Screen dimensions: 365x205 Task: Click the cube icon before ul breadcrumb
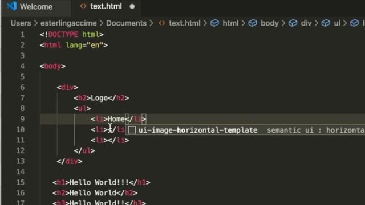coord(326,23)
